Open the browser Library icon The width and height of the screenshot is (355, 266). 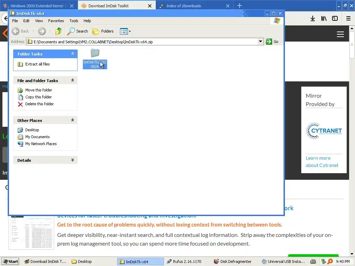pyautogui.click(x=324, y=19)
